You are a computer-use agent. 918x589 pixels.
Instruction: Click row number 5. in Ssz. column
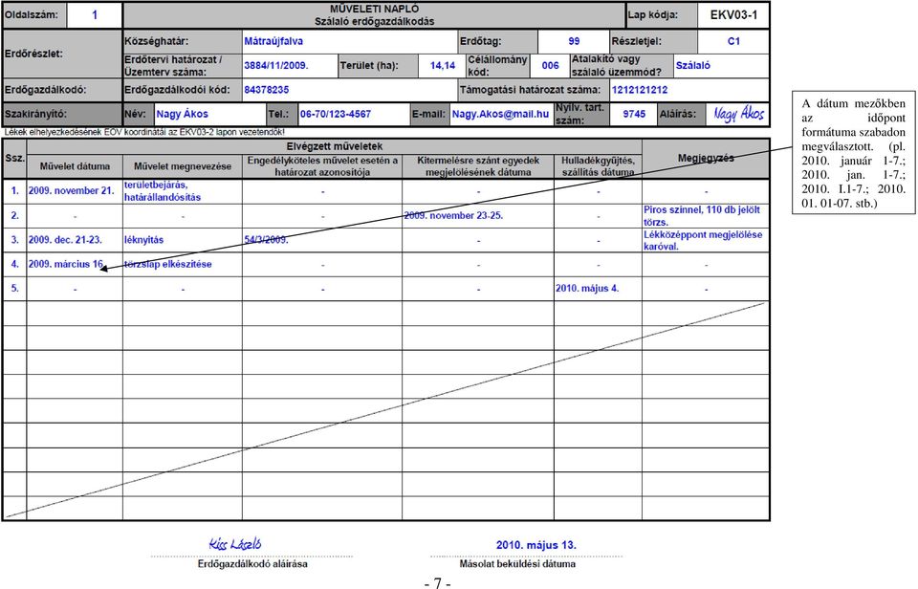(x=14, y=289)
